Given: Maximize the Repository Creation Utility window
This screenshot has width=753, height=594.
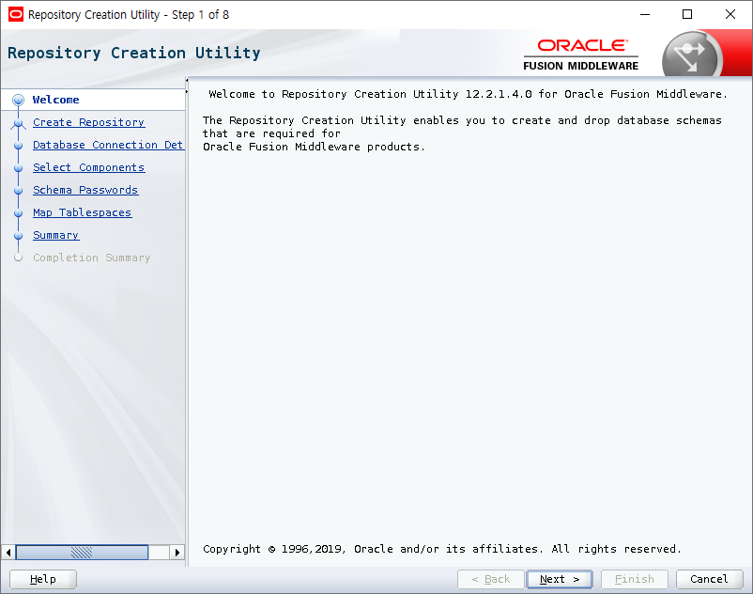Looking at the screenshot, I should [x=687, y=14].
